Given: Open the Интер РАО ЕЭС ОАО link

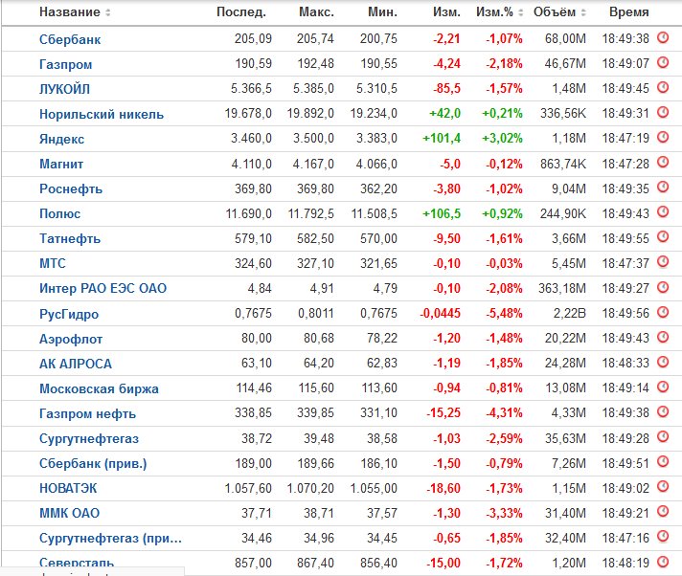Looking at the screenshot, I should (103, 288).
